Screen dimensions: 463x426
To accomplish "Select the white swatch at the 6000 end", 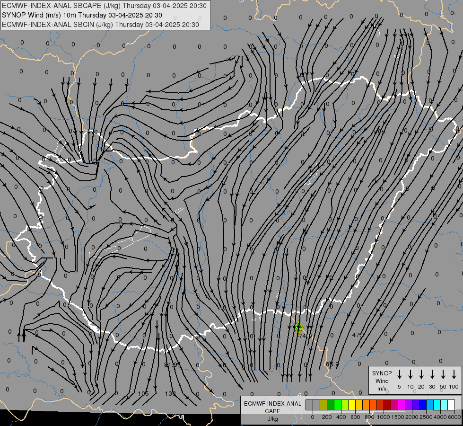I will point(451,405).
